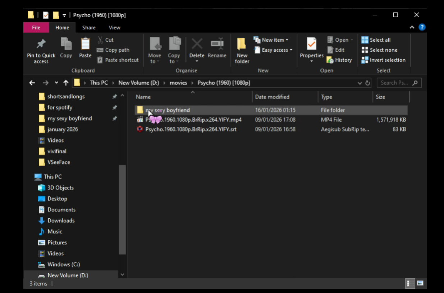
Task: Go up one folder level
Action: [66, 83]
